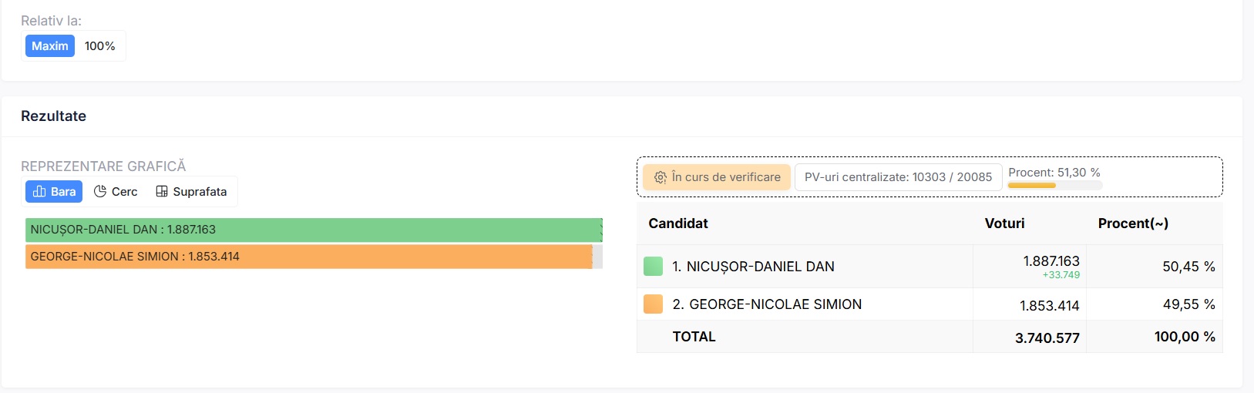This screenshot has width=1254, height=393.
Task: Click the gear verification status icon
Action: pos(661,177)
